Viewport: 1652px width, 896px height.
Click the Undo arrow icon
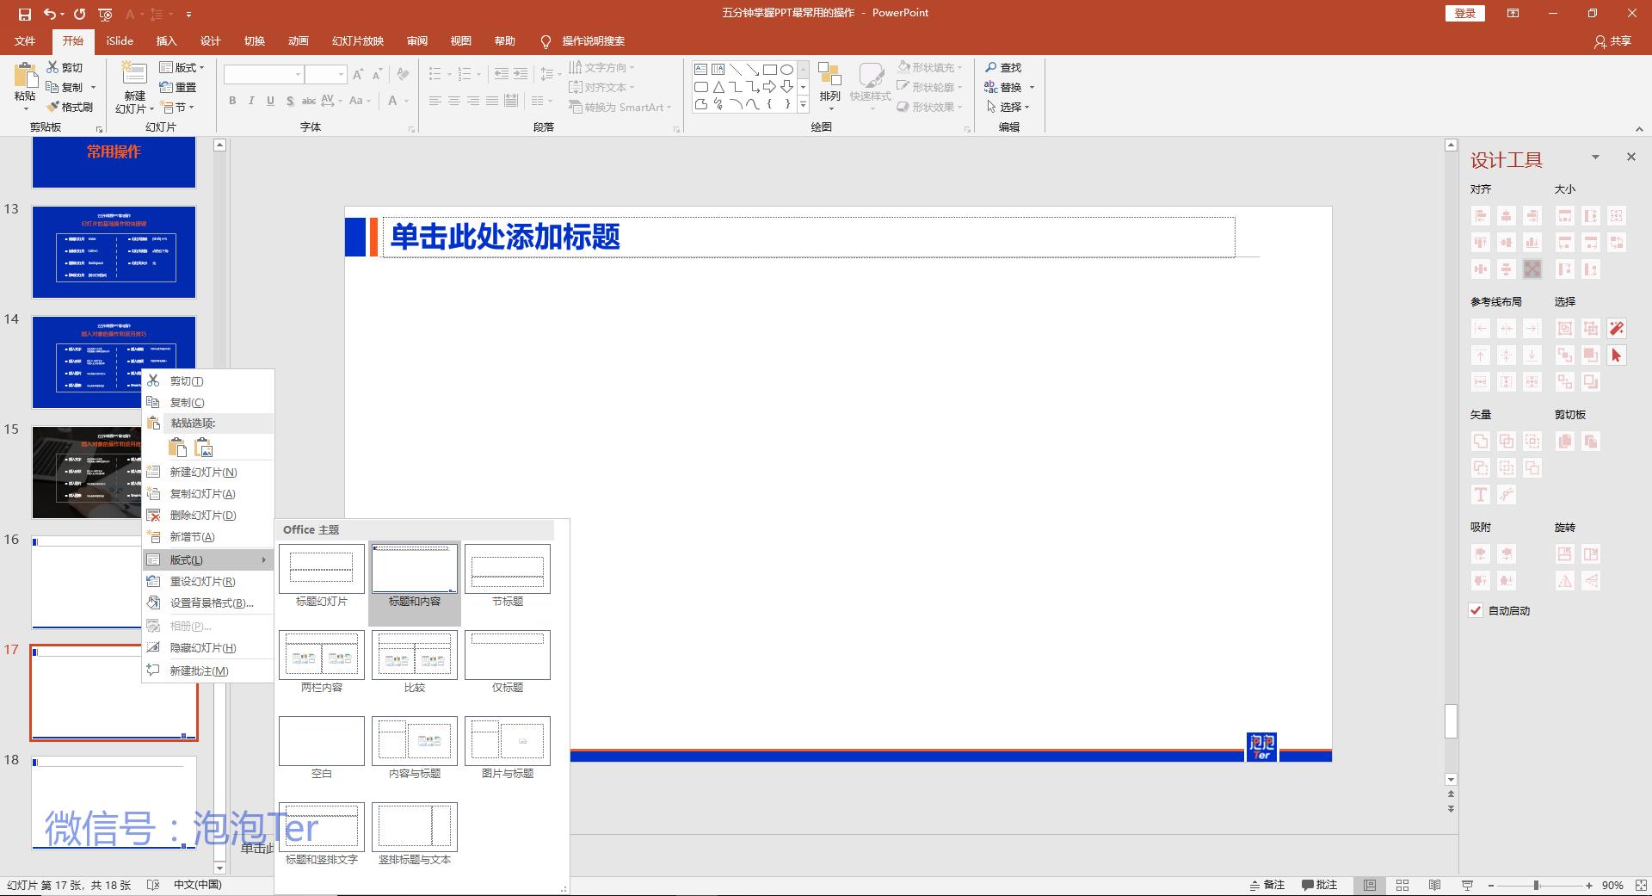coord(51,14)
